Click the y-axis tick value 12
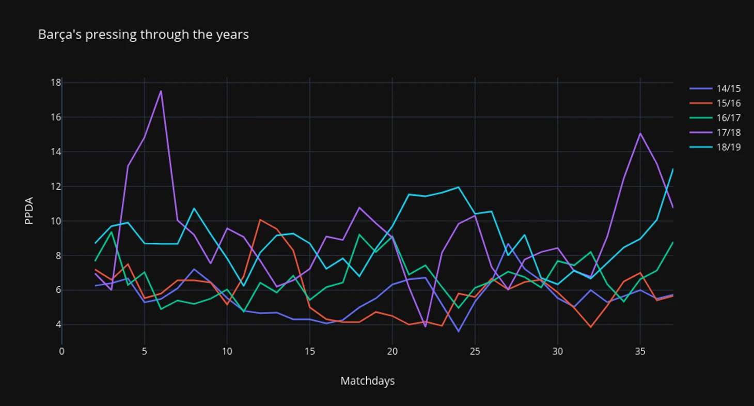Viewport: 754px width, 406px height. tap(56, 186)
